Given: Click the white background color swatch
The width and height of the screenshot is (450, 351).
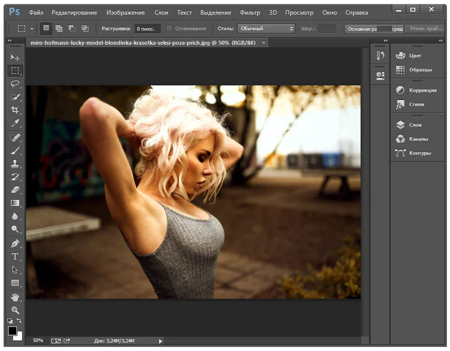Looking at the screenshot, I should coord(19,337).
